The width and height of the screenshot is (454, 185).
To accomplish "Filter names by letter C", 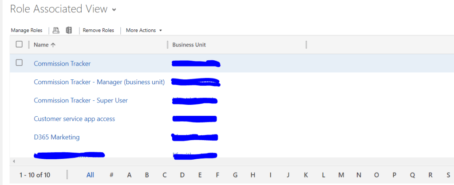I will tap(164, 175).
